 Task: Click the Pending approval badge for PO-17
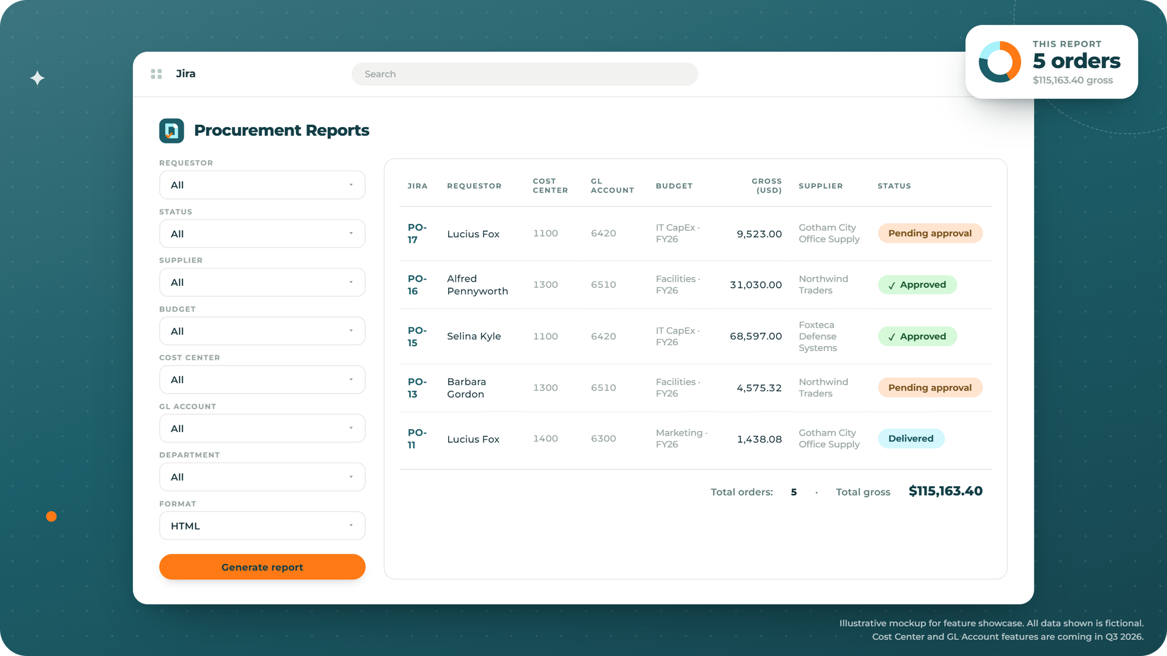(930, 233)
